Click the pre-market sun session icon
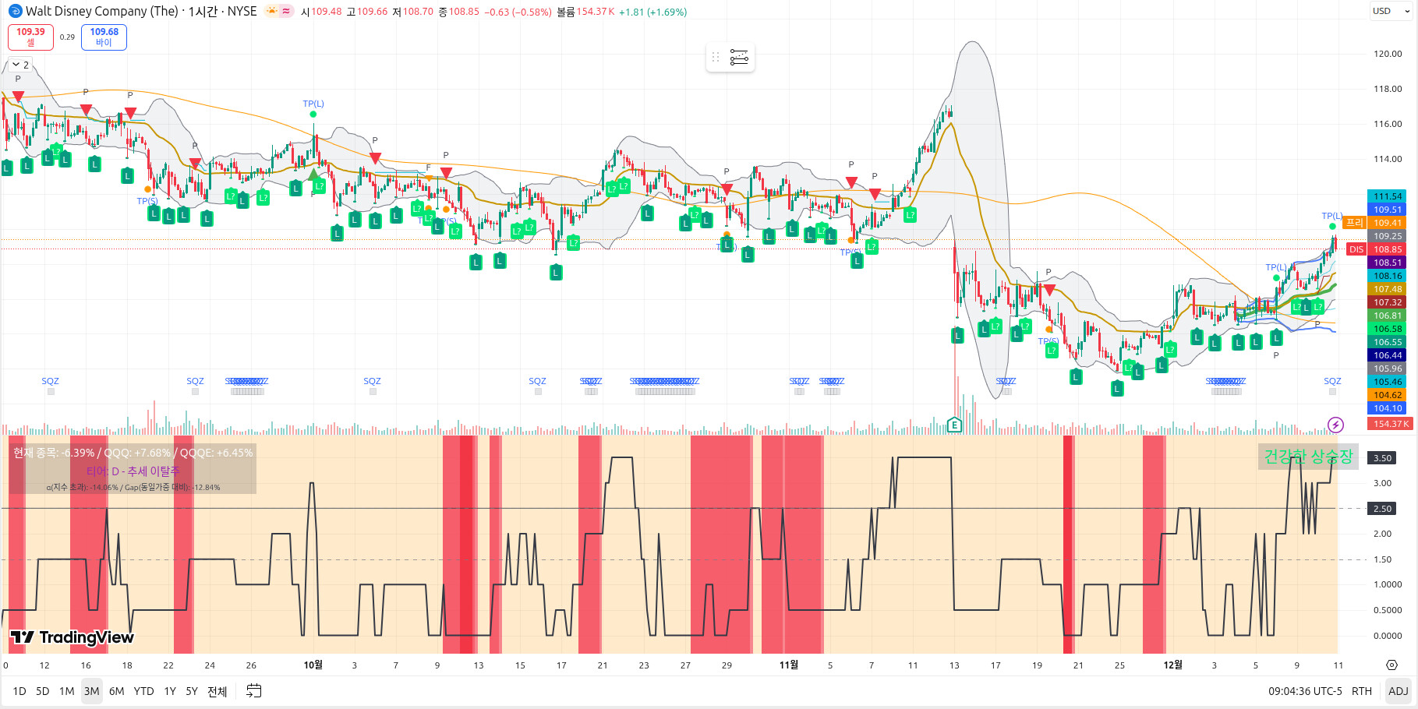Screen dimensions: 1418x709 pyautogui.click(x=271, y=11)
